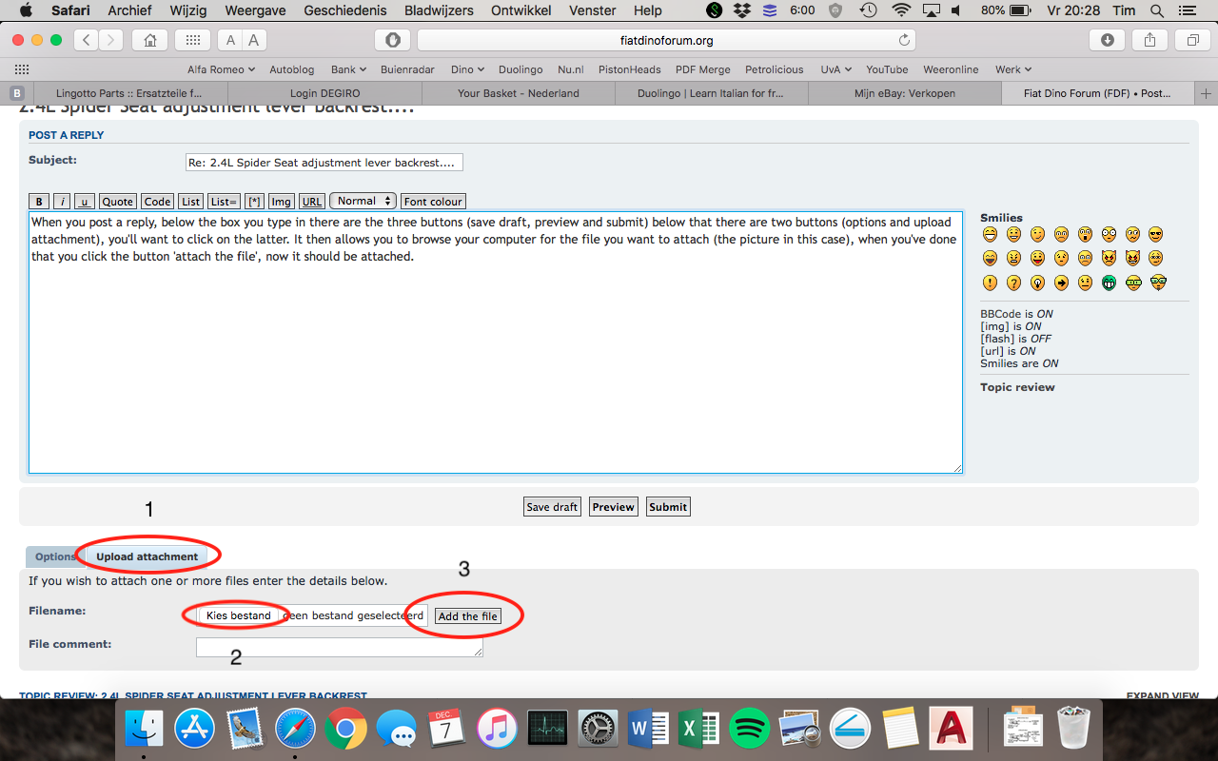
Task: Open the Bladwijzers menu
Action: (x=439, y=10)
